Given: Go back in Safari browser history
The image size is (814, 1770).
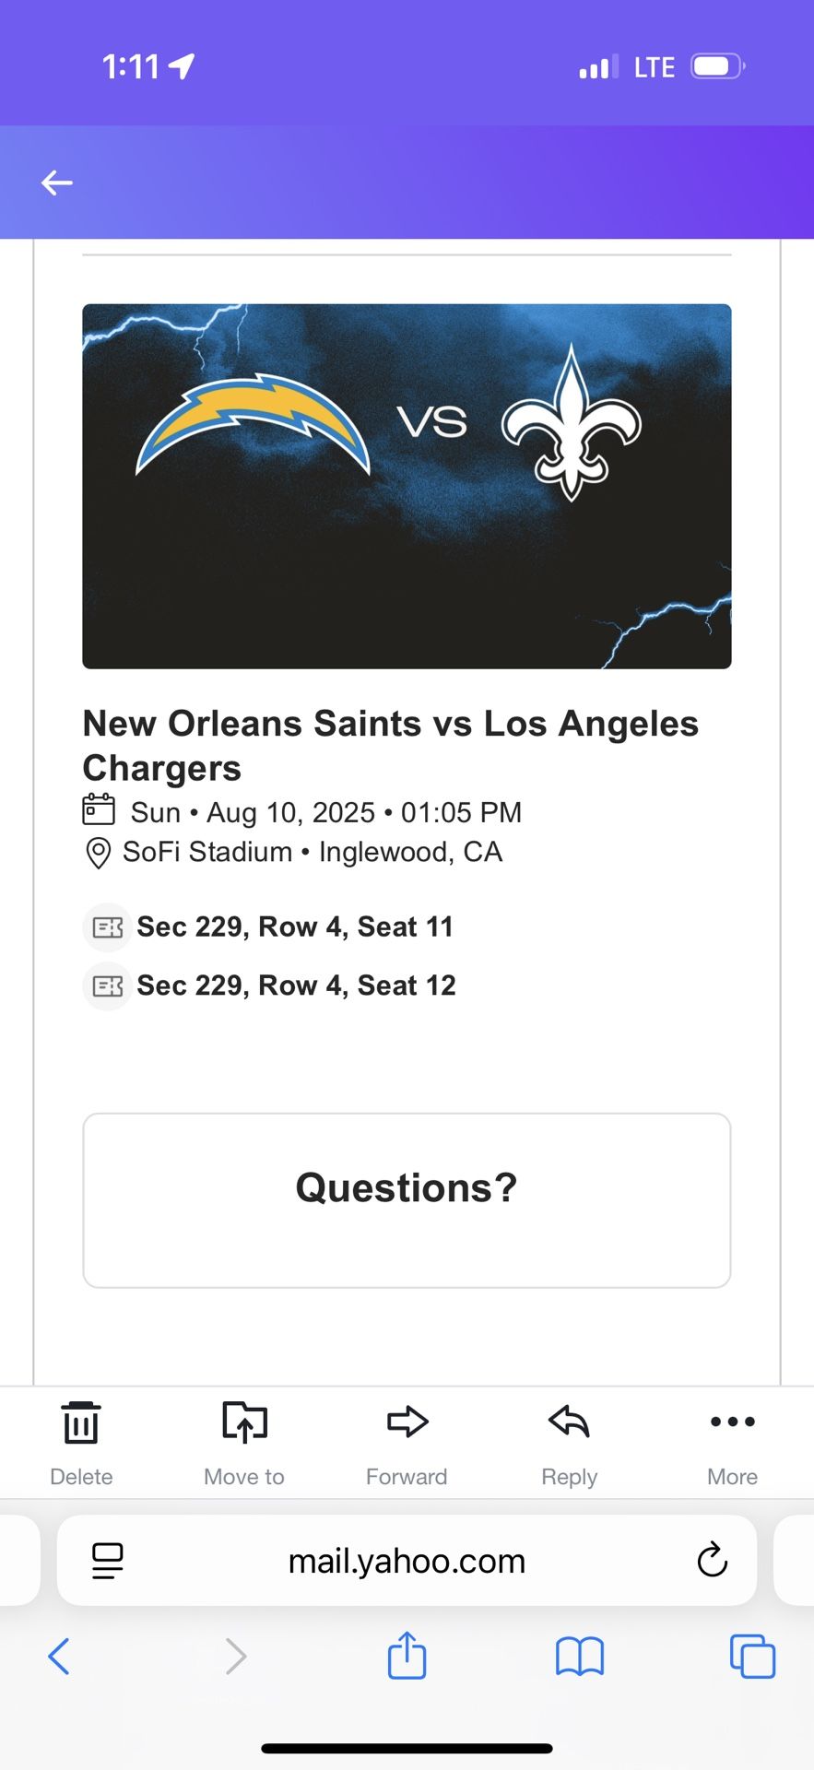Looking at the screenshot, I should click(x=59, y=1657).
